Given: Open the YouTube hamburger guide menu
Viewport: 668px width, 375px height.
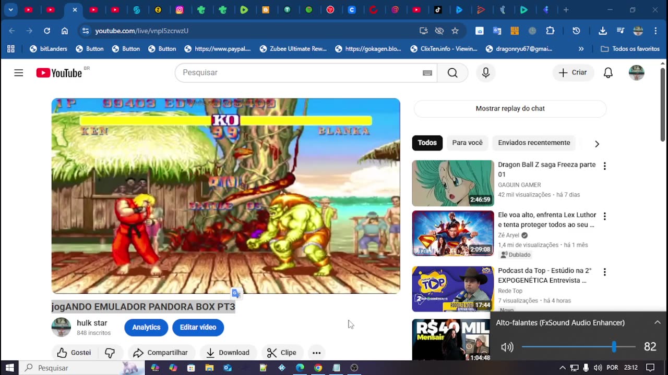Looking at the screenshot, I should (x=19, y=73).
